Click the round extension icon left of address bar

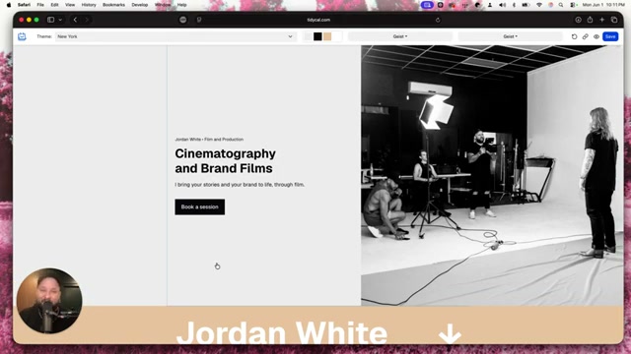pos(182,20)
